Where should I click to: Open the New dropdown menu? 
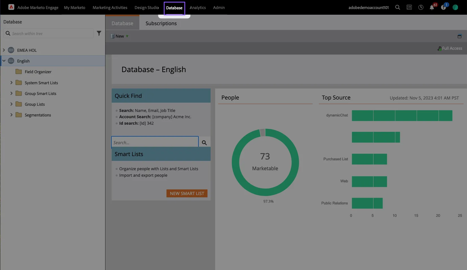tap(120, 36)
